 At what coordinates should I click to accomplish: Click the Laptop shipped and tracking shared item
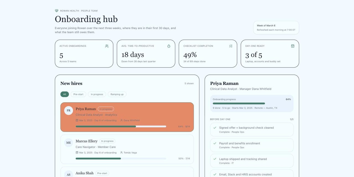[252, 161]
